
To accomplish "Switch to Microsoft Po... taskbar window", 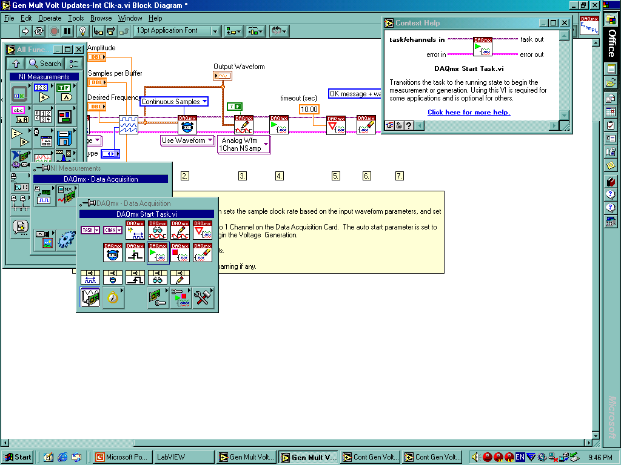I will (122, 457).
